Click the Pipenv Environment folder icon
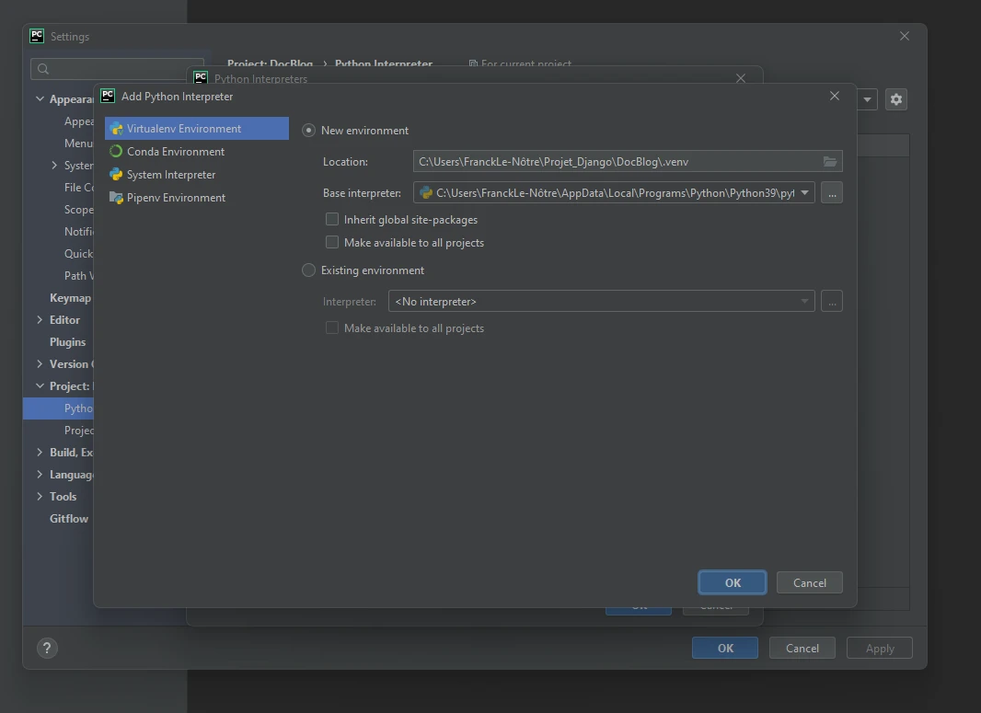 (x=116, y=198)
